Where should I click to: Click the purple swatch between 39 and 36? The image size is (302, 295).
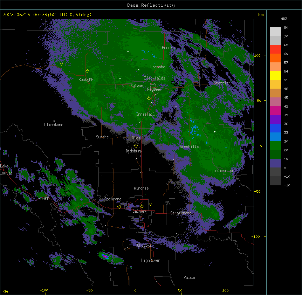tap(275, 119)
